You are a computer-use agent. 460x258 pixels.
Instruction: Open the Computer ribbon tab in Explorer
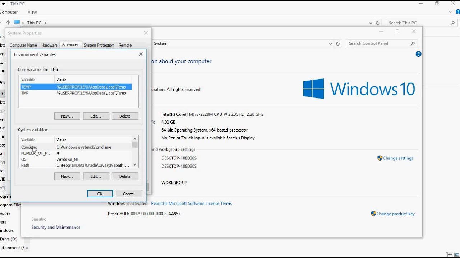pyautogui.click(x=9, y=12)
